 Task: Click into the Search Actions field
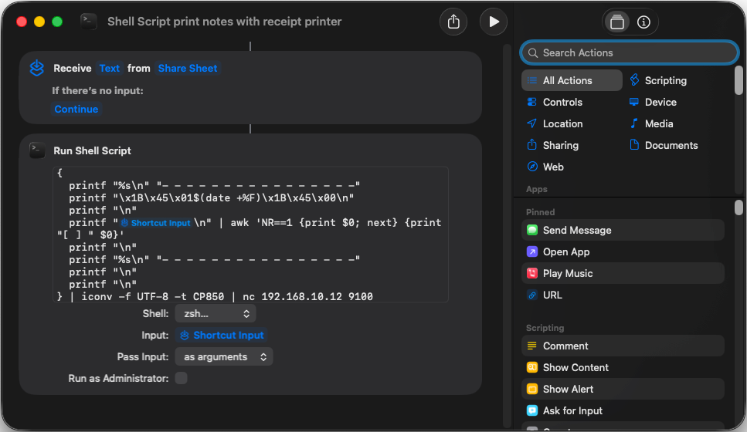coord(630,52)
